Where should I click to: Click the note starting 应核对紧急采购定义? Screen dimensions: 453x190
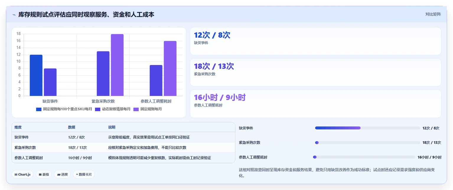click(147, 148)
